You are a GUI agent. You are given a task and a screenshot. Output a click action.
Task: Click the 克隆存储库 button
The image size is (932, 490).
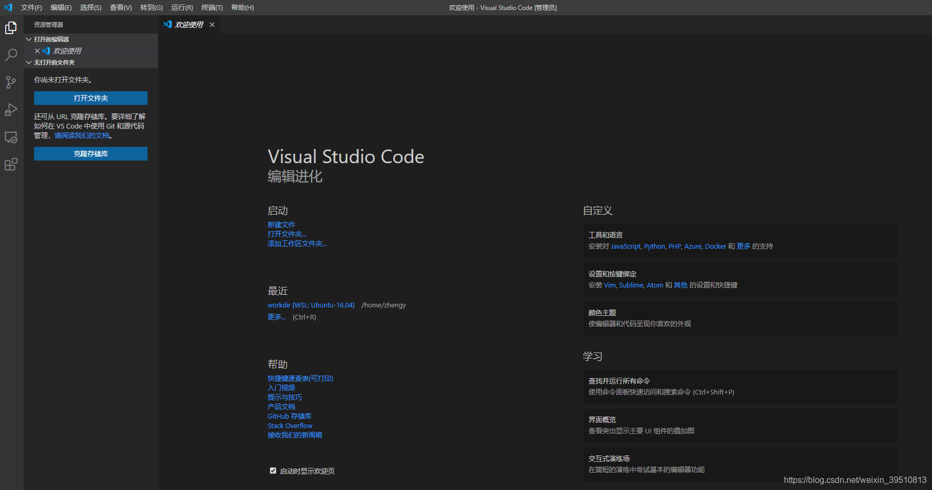pos(90,153)
